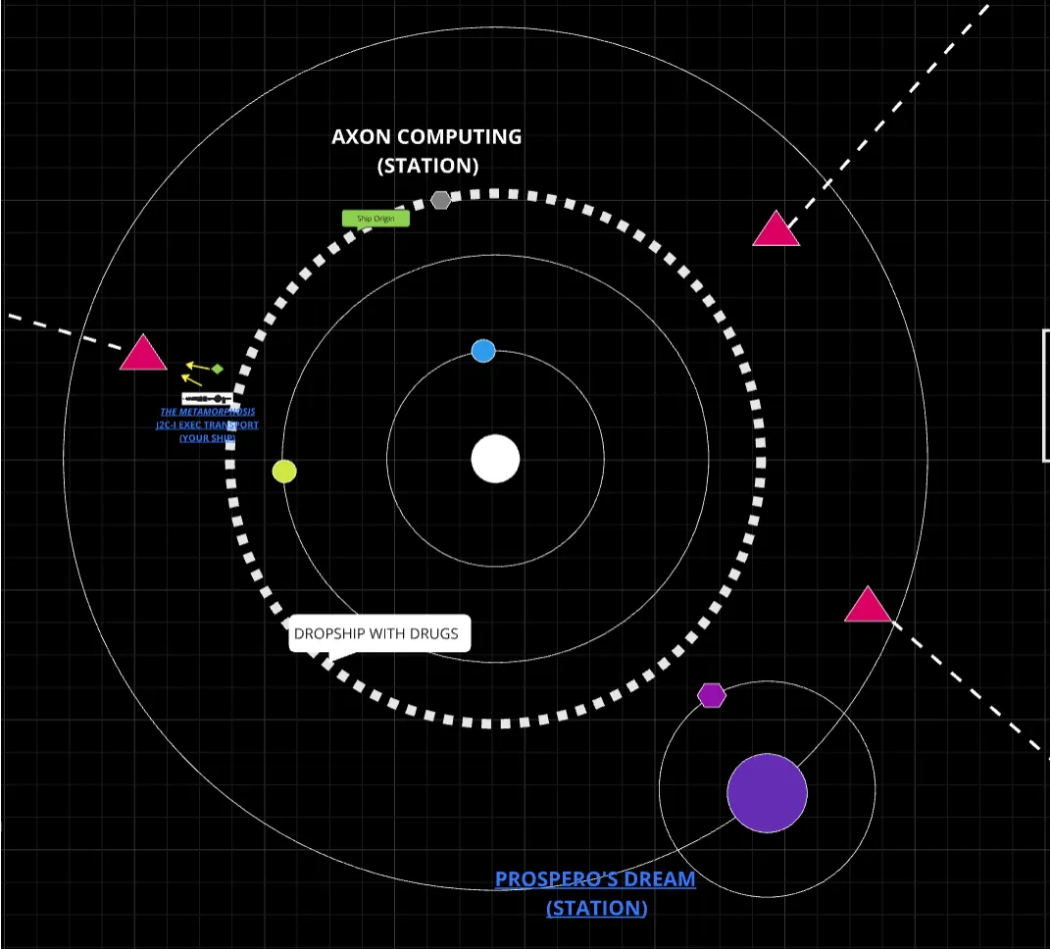Select the yellow-green planet marker

[284, 472]
